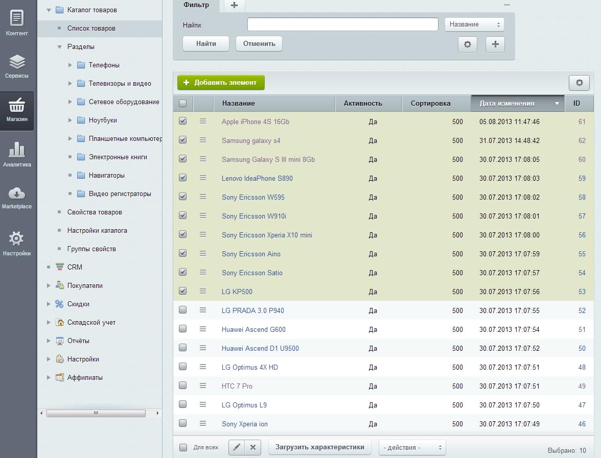Open row menu for LG PRADA 3.0 P940

(x=203, y=310)
